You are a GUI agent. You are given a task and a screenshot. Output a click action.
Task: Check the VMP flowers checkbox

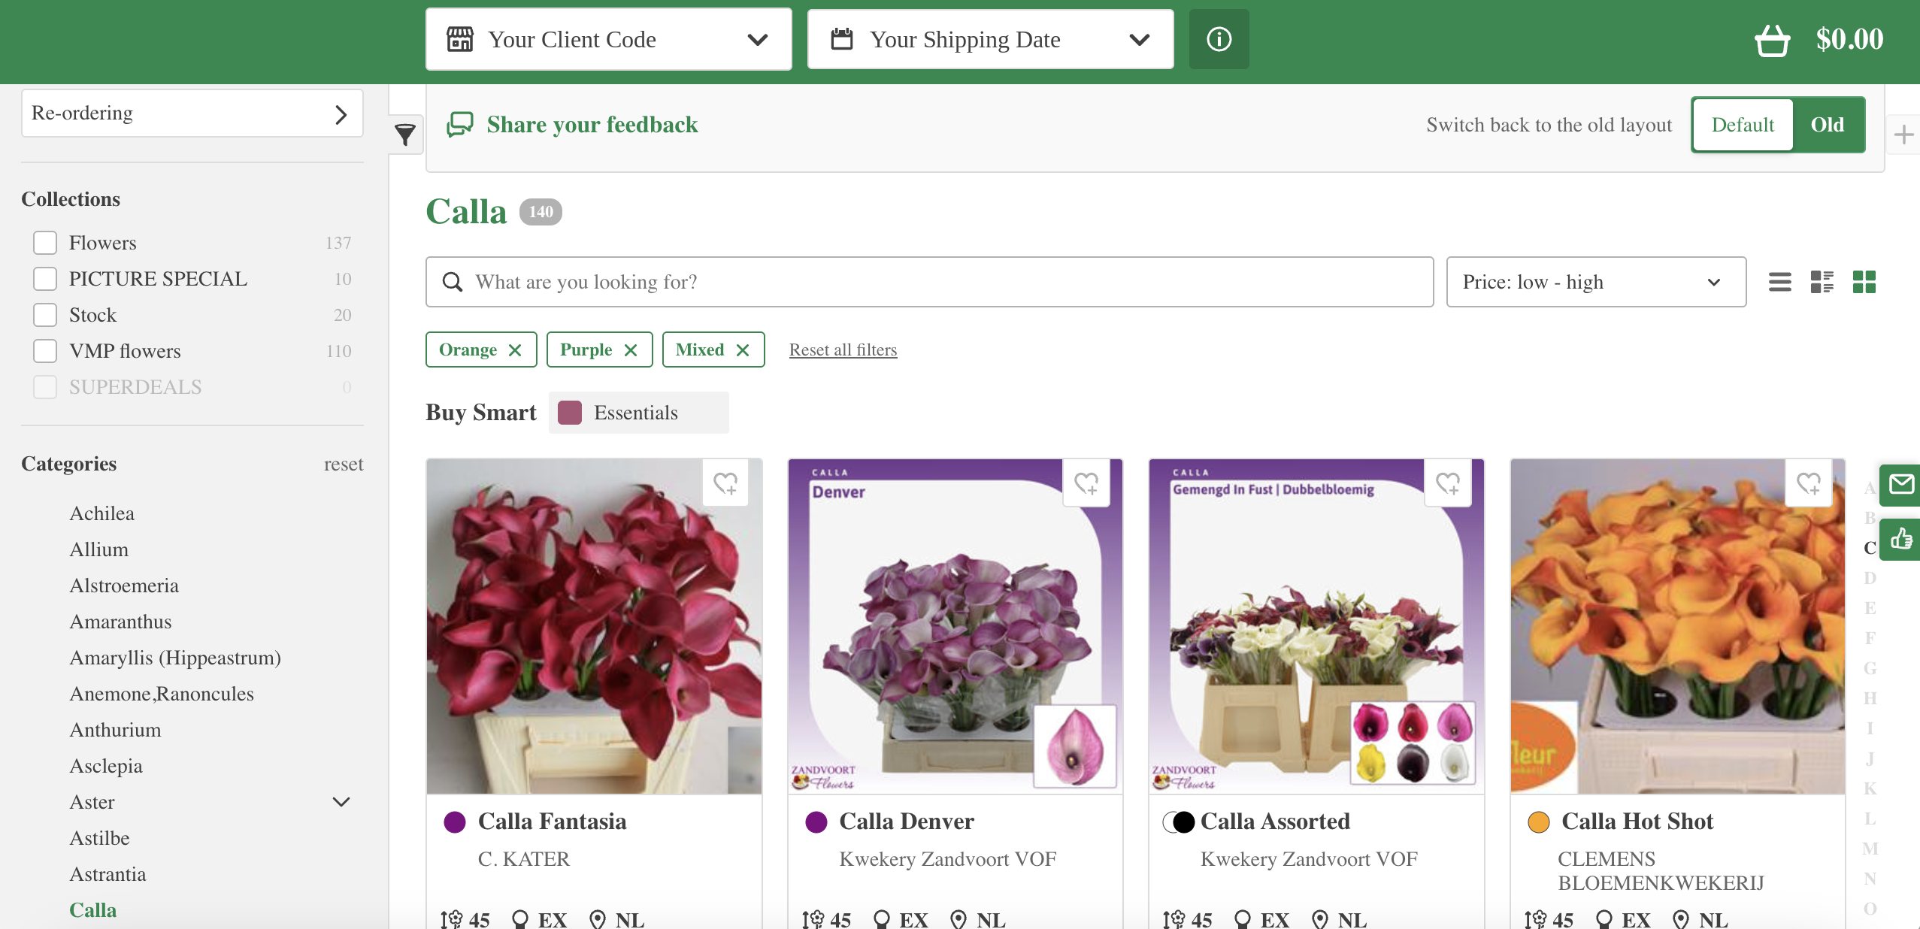(45, 351)
